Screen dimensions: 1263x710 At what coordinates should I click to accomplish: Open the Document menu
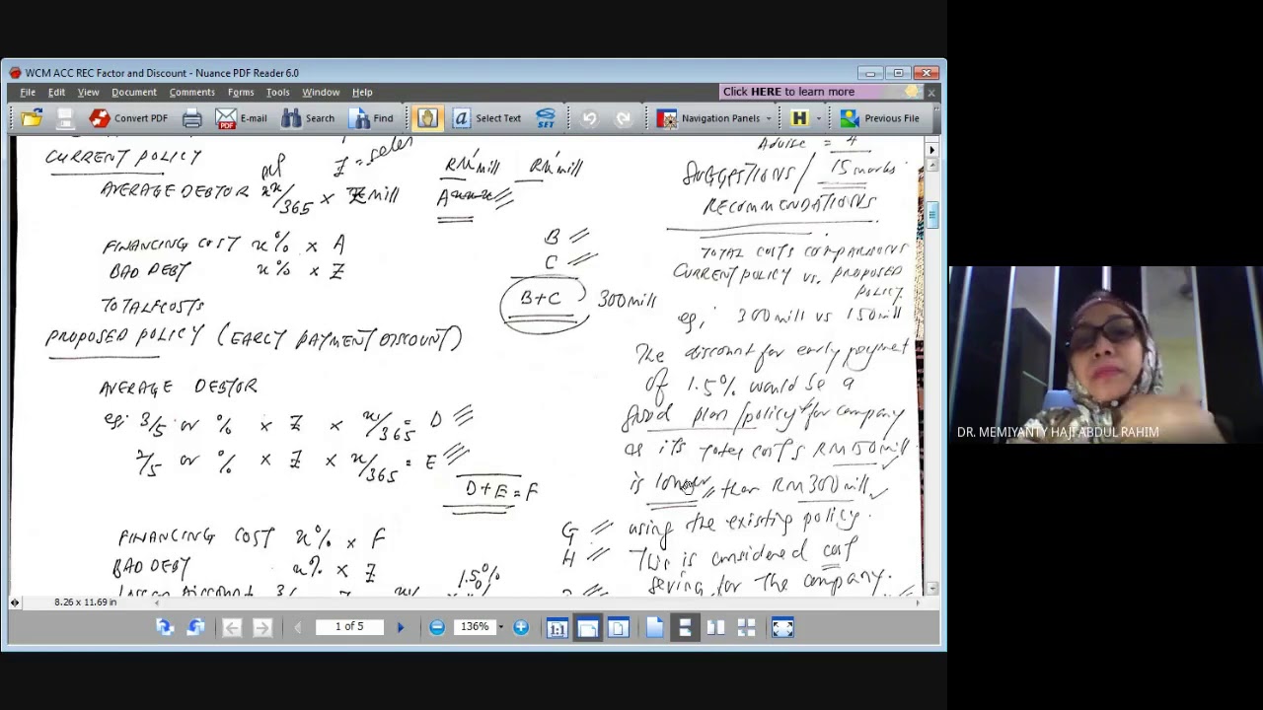(133, 92)
